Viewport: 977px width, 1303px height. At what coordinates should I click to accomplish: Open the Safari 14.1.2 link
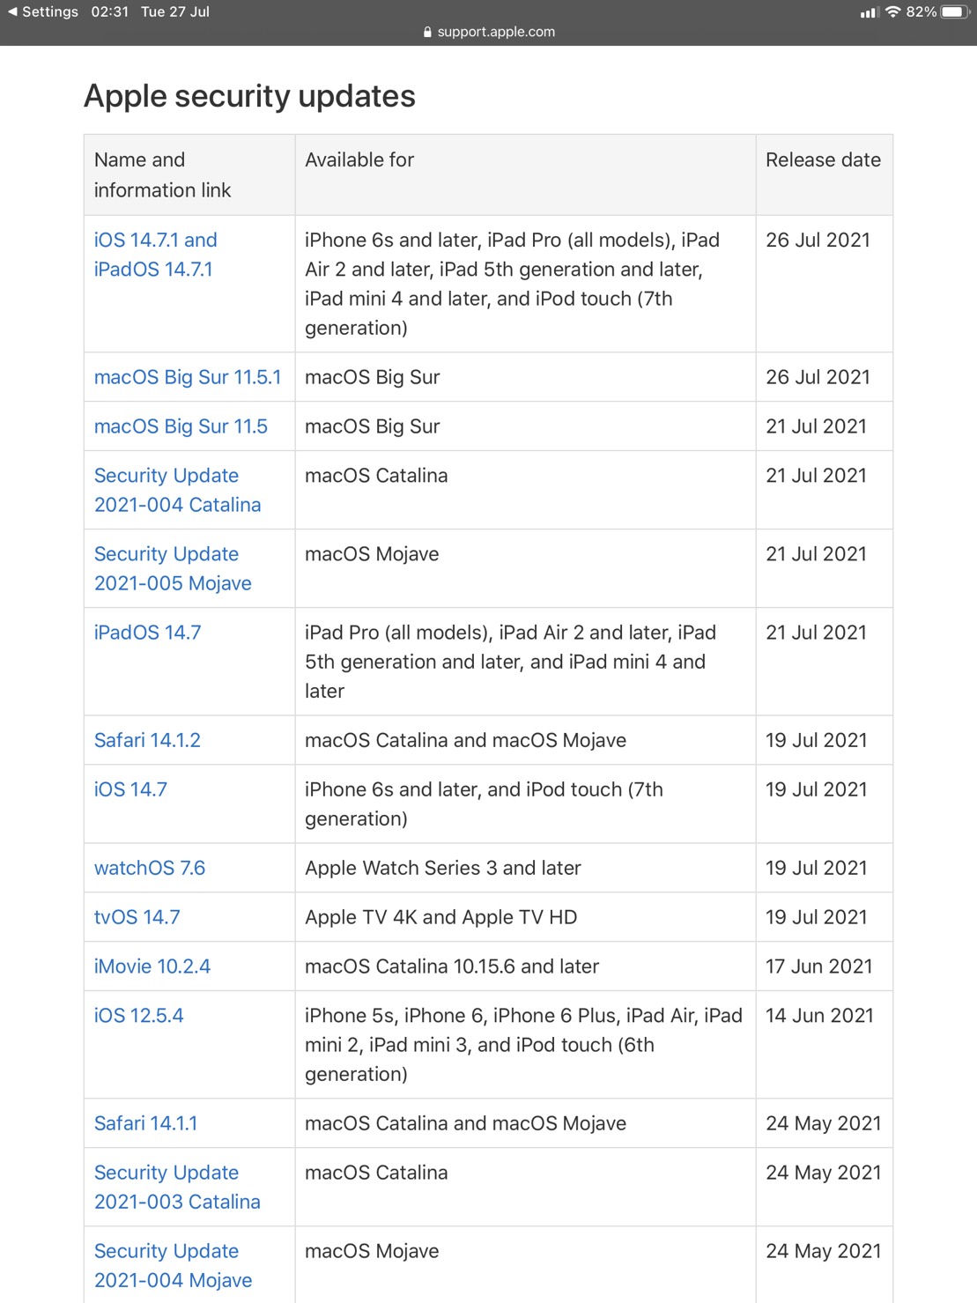coord(147,740)
